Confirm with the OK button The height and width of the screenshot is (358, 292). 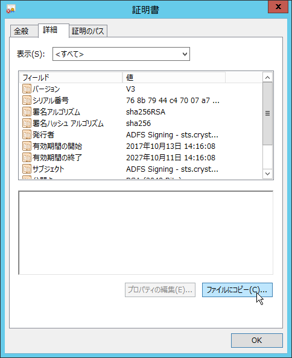click(x=257, y=341)
